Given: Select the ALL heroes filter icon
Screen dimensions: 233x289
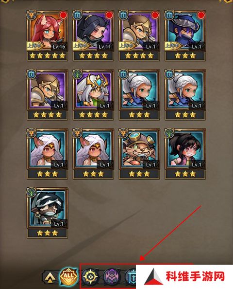Looking at the screenshot, I should (x=69, y=277).
